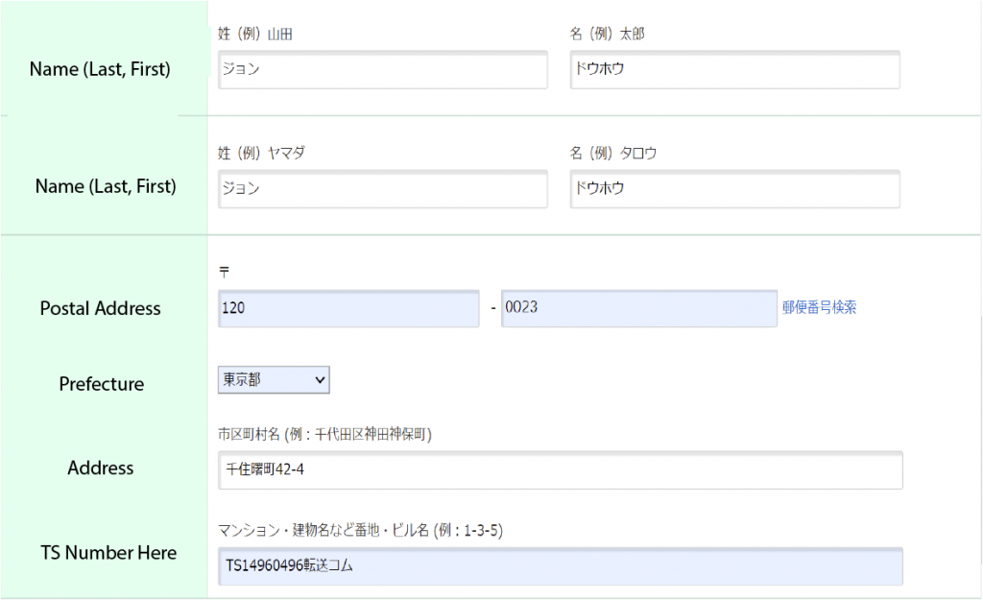The image size is (983, 600).
Task: Click the 名（例）タロウ caption
Action: click(612, 154)
